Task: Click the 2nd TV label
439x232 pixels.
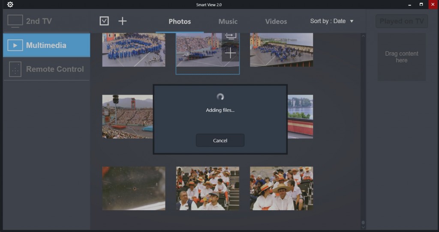Action: [39, 21]
